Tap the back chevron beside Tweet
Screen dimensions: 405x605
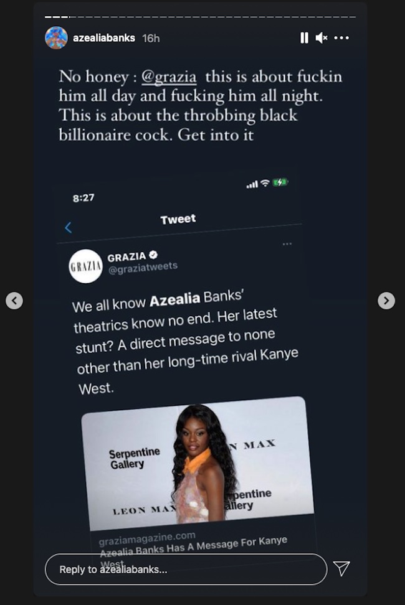click(x=69, y=227)
